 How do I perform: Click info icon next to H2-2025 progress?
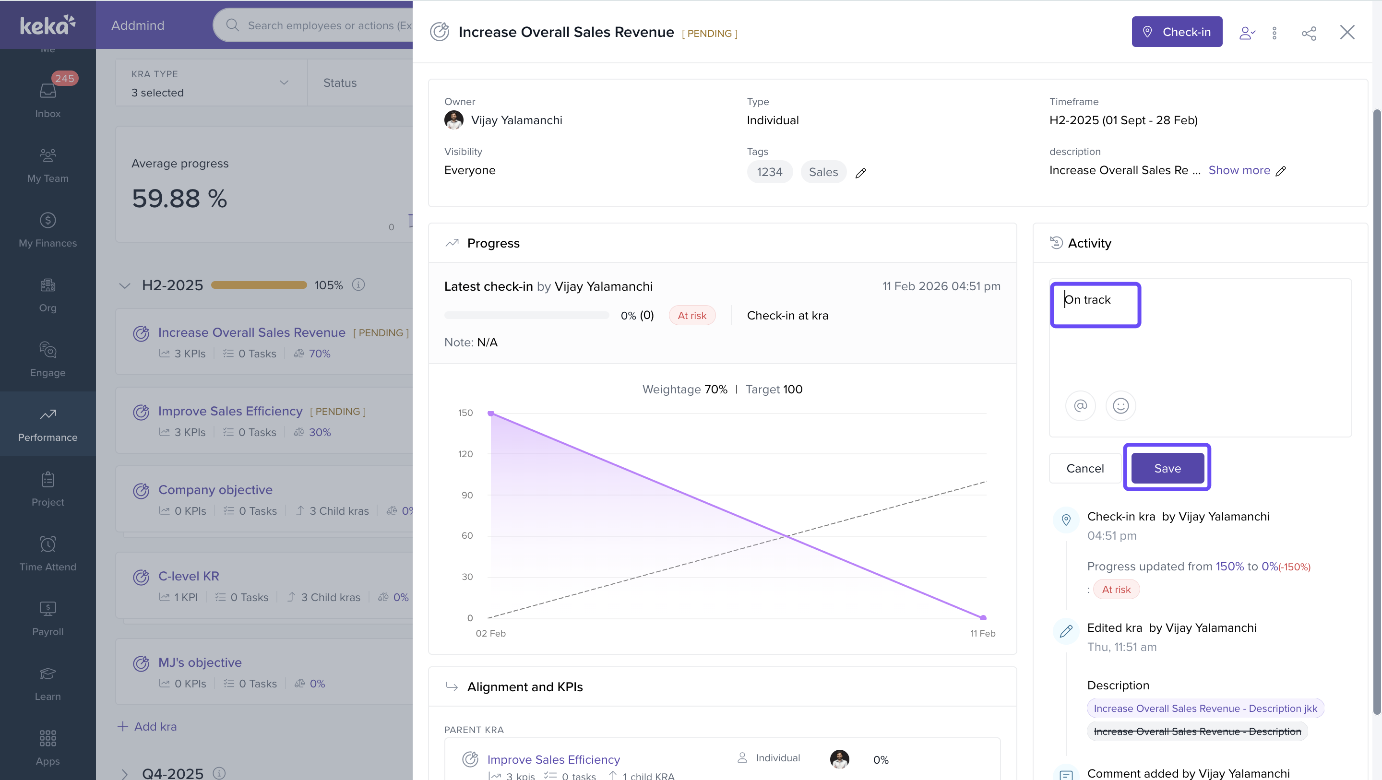click(358, 285)
